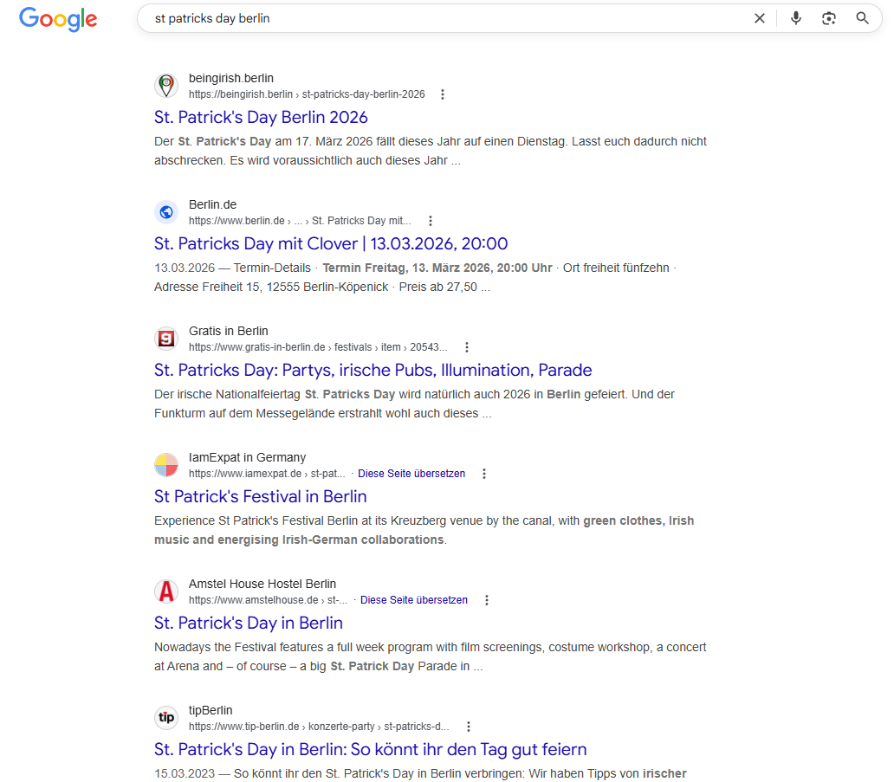Click the Google logo

coord(58,19)
